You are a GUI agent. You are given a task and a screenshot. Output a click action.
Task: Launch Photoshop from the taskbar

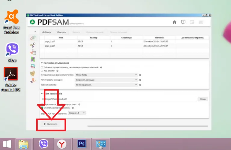(82, 144)
